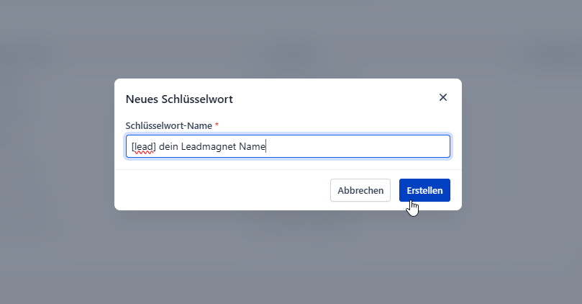Image resolution: width=582 pixels, height=304 pixels.
Task: Click the Neues Schlüsselwort dialog title
Action: (179, 99)
